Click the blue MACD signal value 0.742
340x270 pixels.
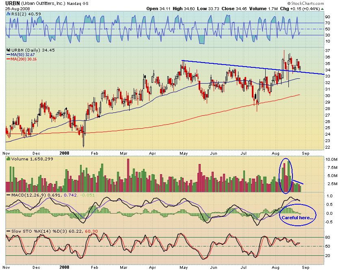pyautogui.click(x=70, y=195)
